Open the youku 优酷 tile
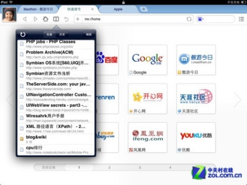The height and width of the screenshot is (185, 247). (x=196, y=138)
